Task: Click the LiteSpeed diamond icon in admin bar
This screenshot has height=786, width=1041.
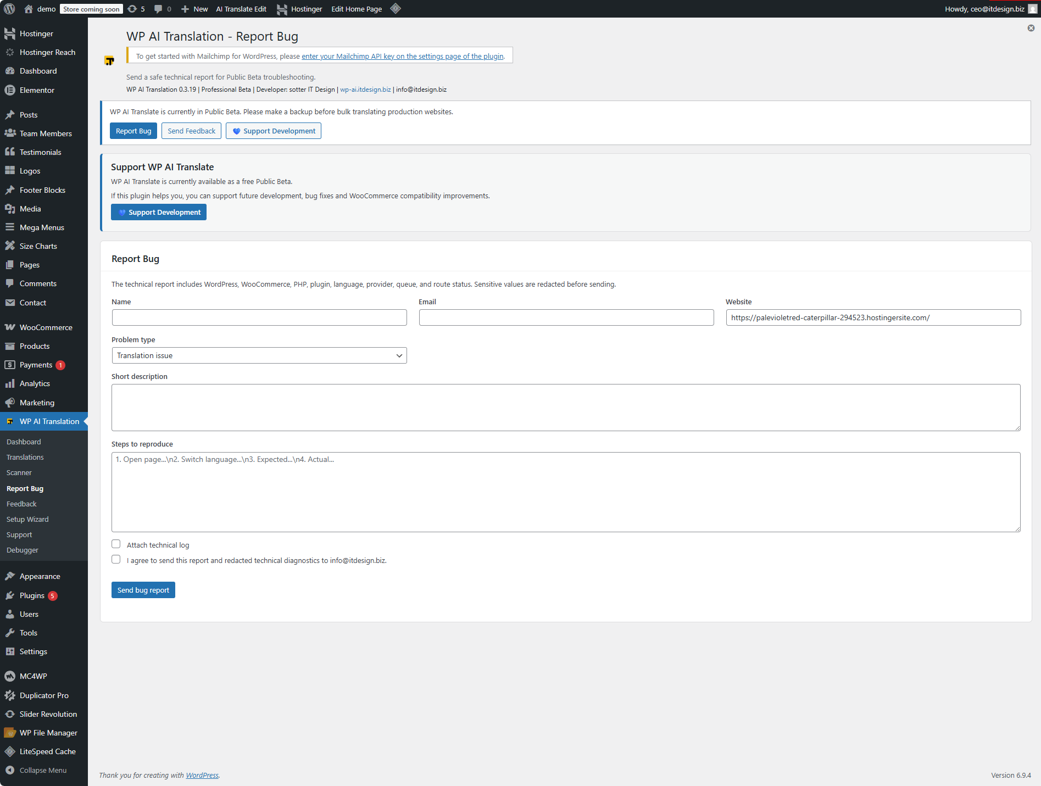Action: (x=396, y=8)
